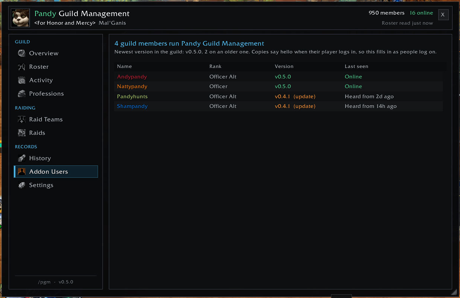Click the Raid Teams icon
460x298 pixels.
(x=22, y=119)
